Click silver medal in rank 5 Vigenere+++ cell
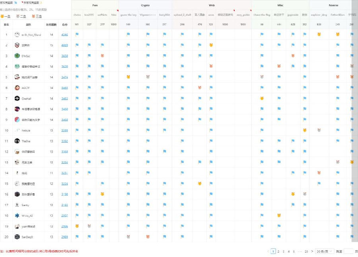 (148, 77)
